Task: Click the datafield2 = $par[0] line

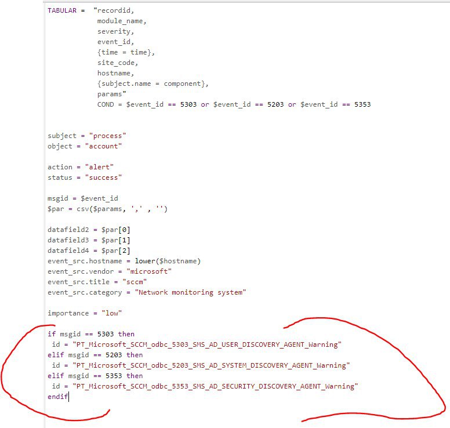Action: 89,230
